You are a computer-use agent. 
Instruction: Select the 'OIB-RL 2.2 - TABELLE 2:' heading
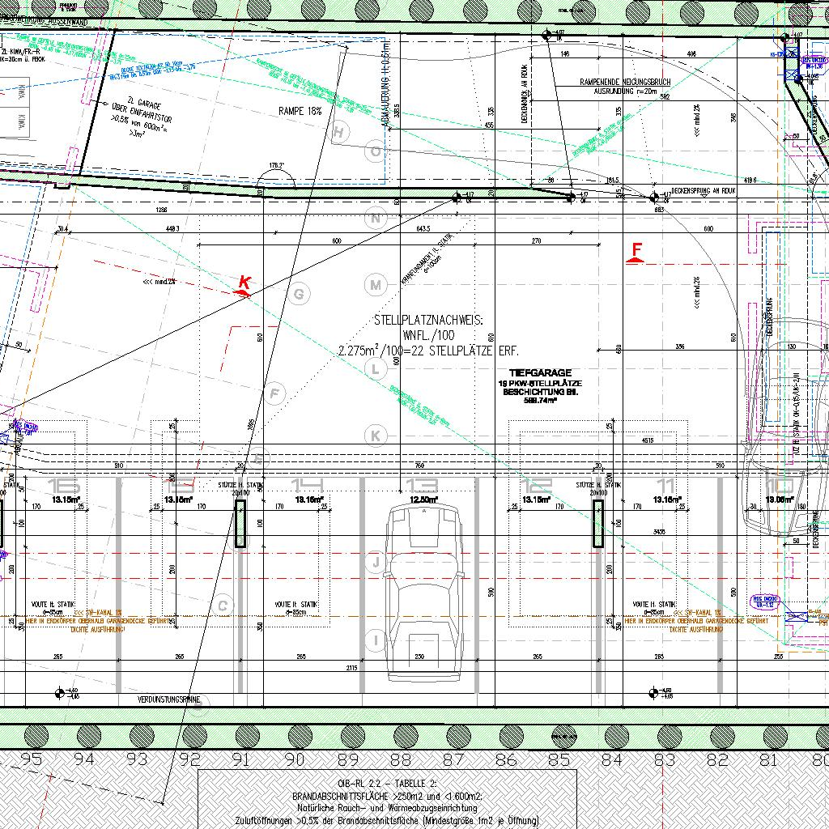pos(387,784)
